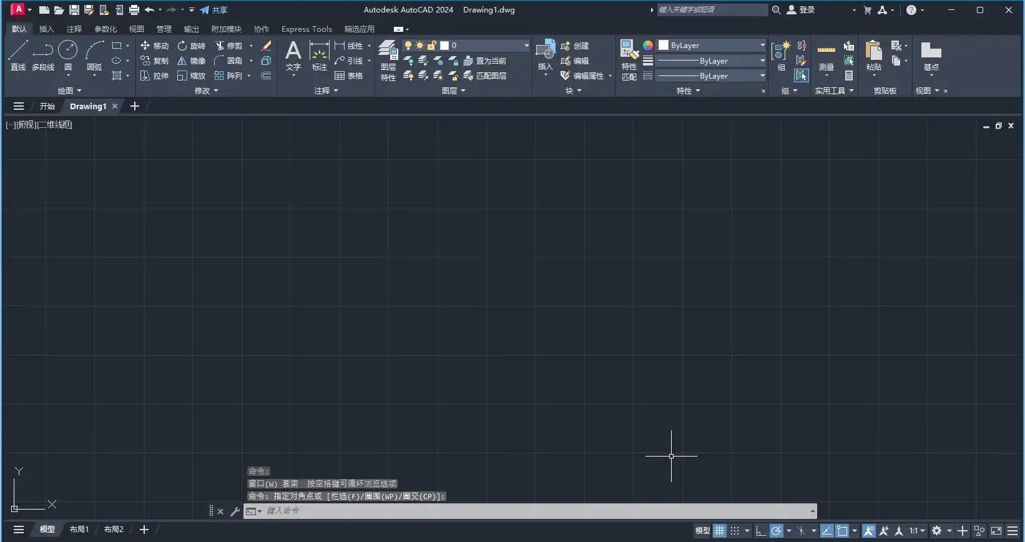Click the Dimension (标注) tool

click(319, 56)
